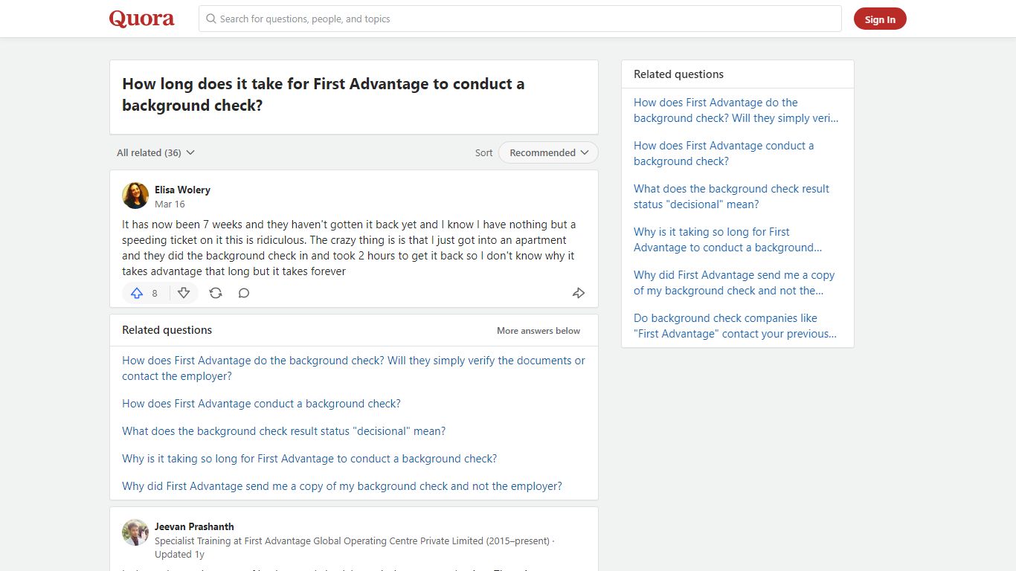Click Jeevan Prashanth's Specialist Training credential
The height and width of the screenshot is (571, 1016).
(352, 541)
